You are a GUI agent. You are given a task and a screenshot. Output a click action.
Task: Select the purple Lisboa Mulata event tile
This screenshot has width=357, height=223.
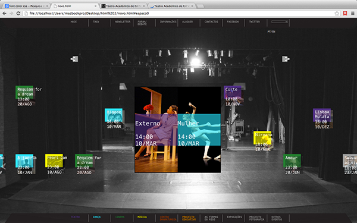click(322, 115)
